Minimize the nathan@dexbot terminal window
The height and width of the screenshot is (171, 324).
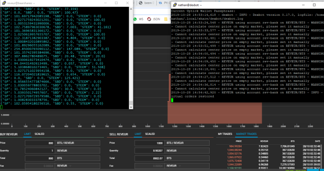tap(304, 5)
